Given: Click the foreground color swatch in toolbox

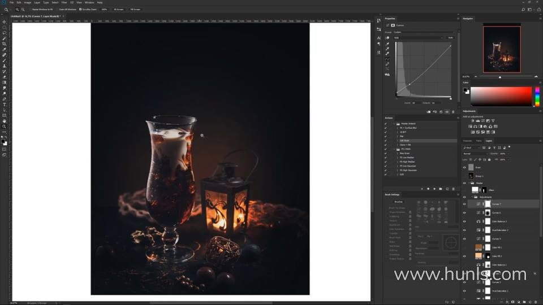Looking at the screenshot, I should point(3,142).
